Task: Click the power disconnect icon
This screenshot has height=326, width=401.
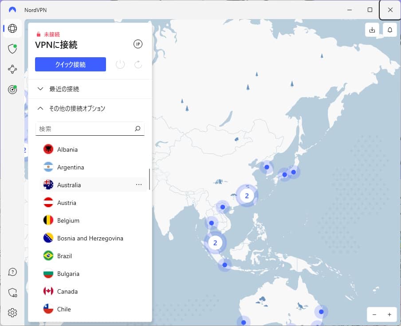Action: [x=120, y=64]
